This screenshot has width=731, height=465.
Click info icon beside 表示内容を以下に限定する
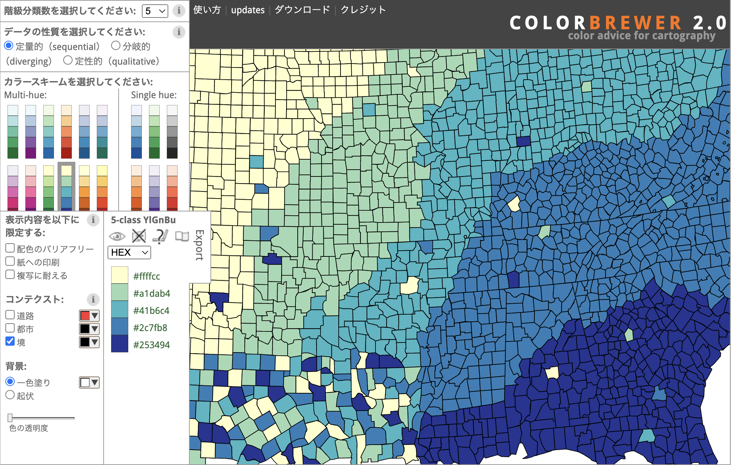tap(93, 220)
